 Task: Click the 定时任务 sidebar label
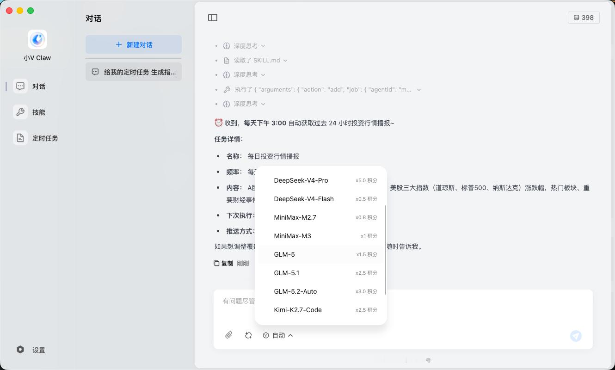[x=45, y=138]
